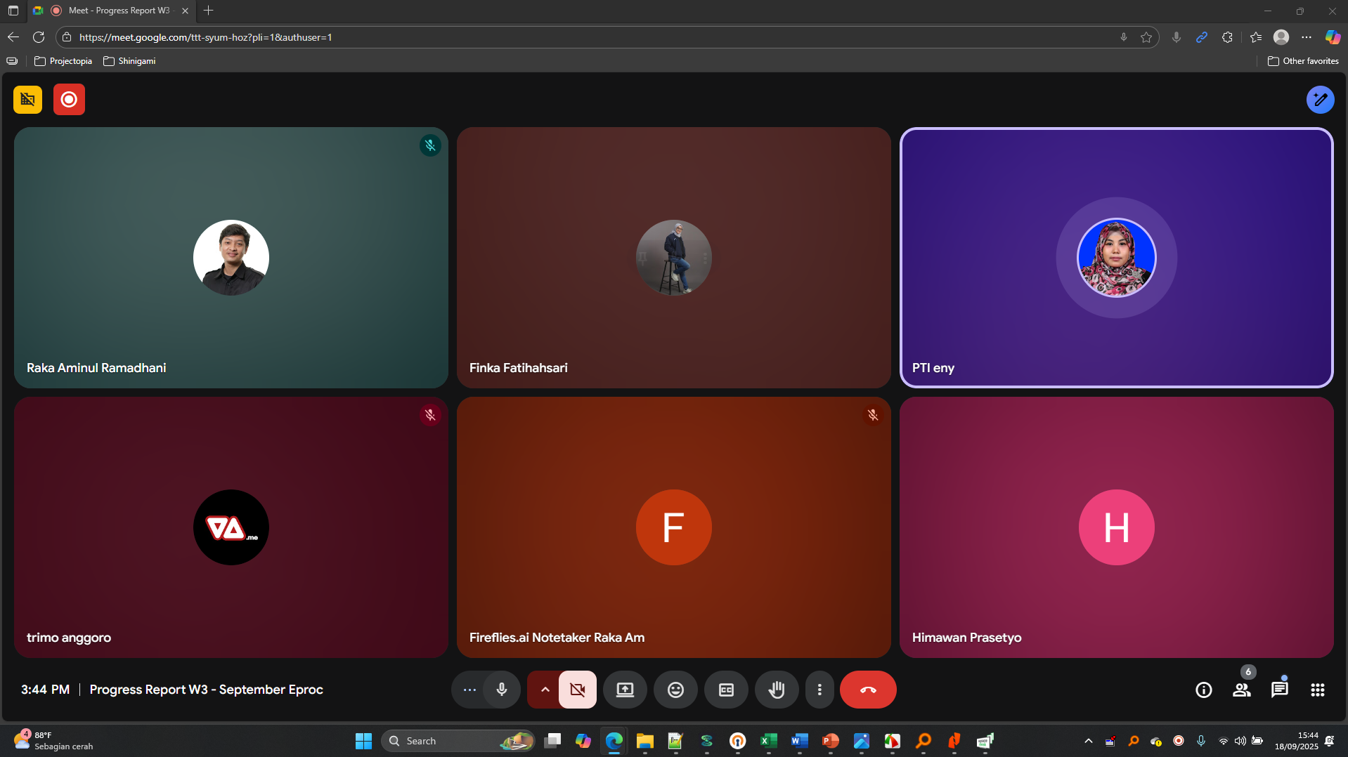
Task: Open the in-call chat messages panel
Action: [x=1279, y=690]
